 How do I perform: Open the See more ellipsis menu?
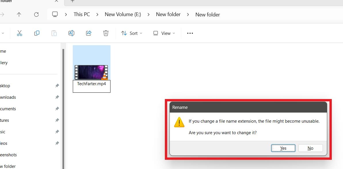pyautogui.click(x=190, y=33)
